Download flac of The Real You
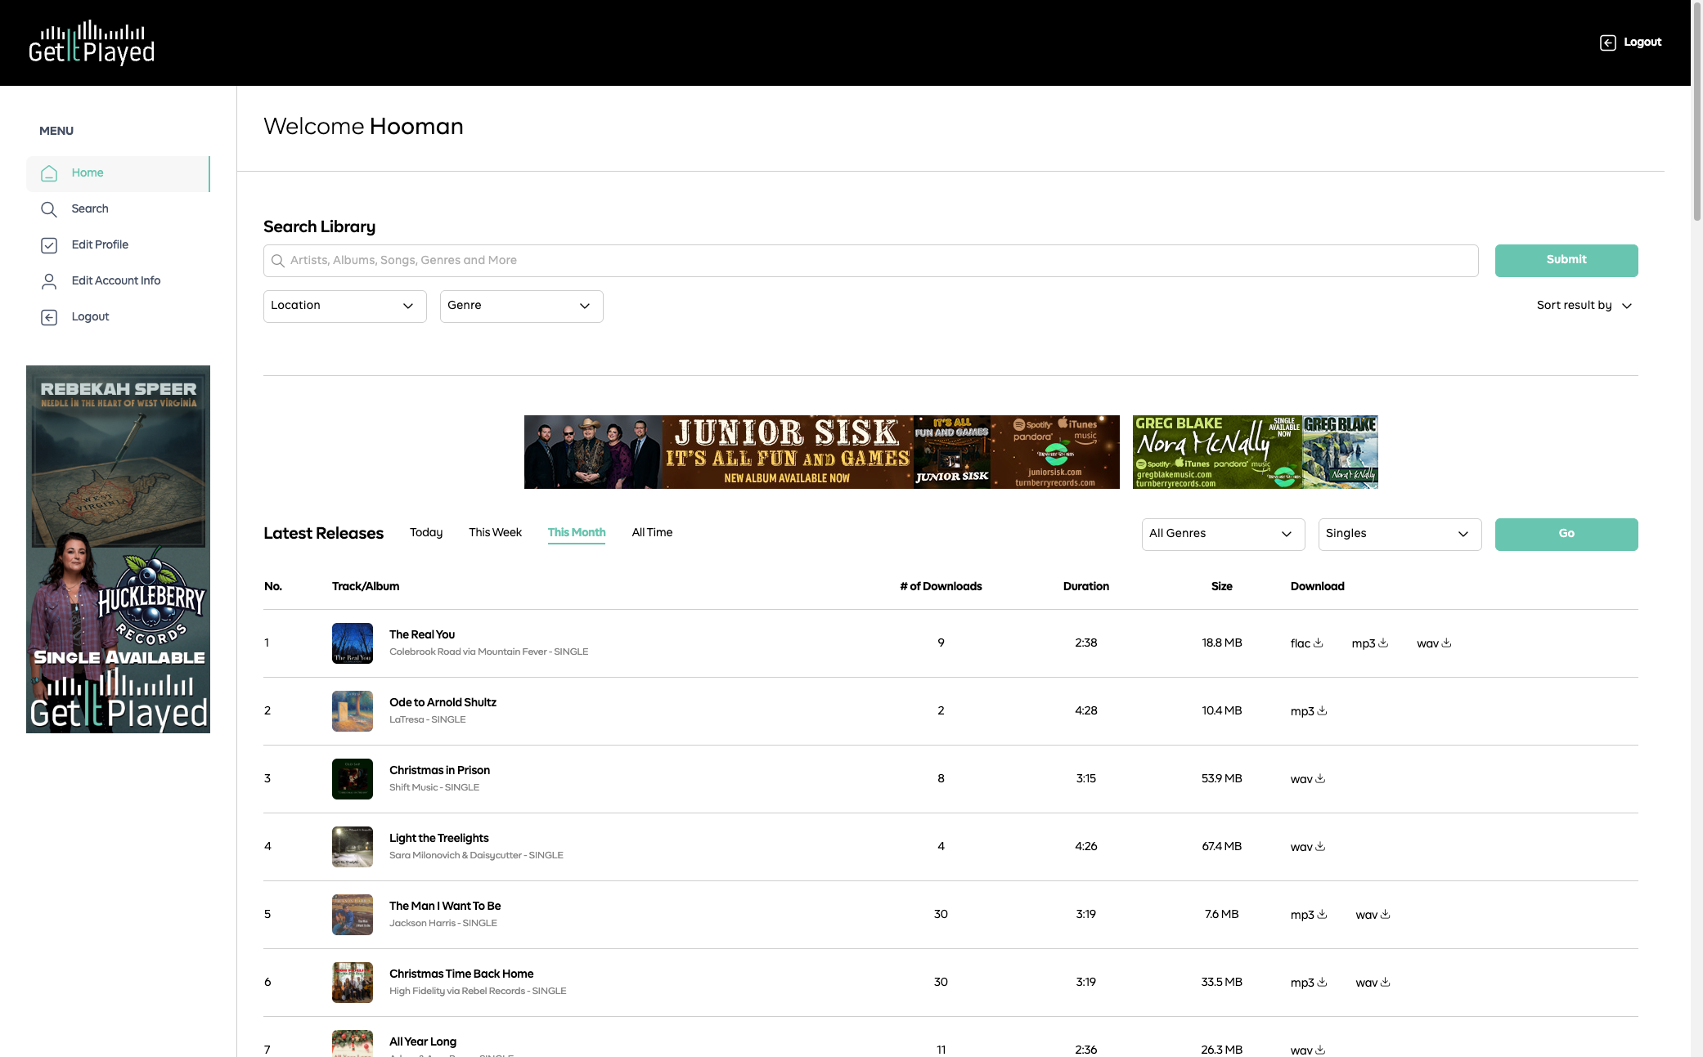 click(1306, 643)
